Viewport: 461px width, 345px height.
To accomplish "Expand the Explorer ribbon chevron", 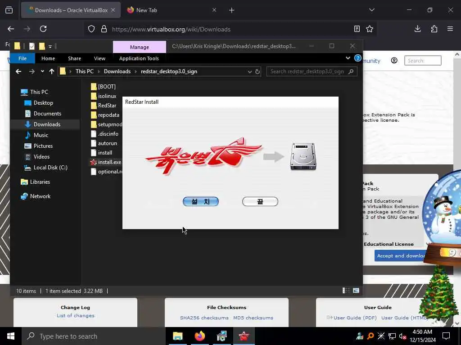I will (x=348, y=58).
